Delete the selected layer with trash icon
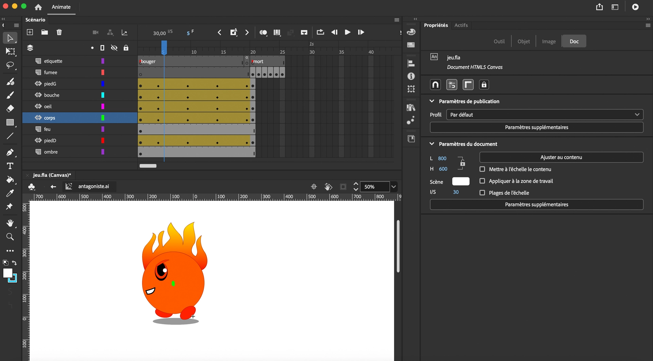 click(x=59, y=32)
